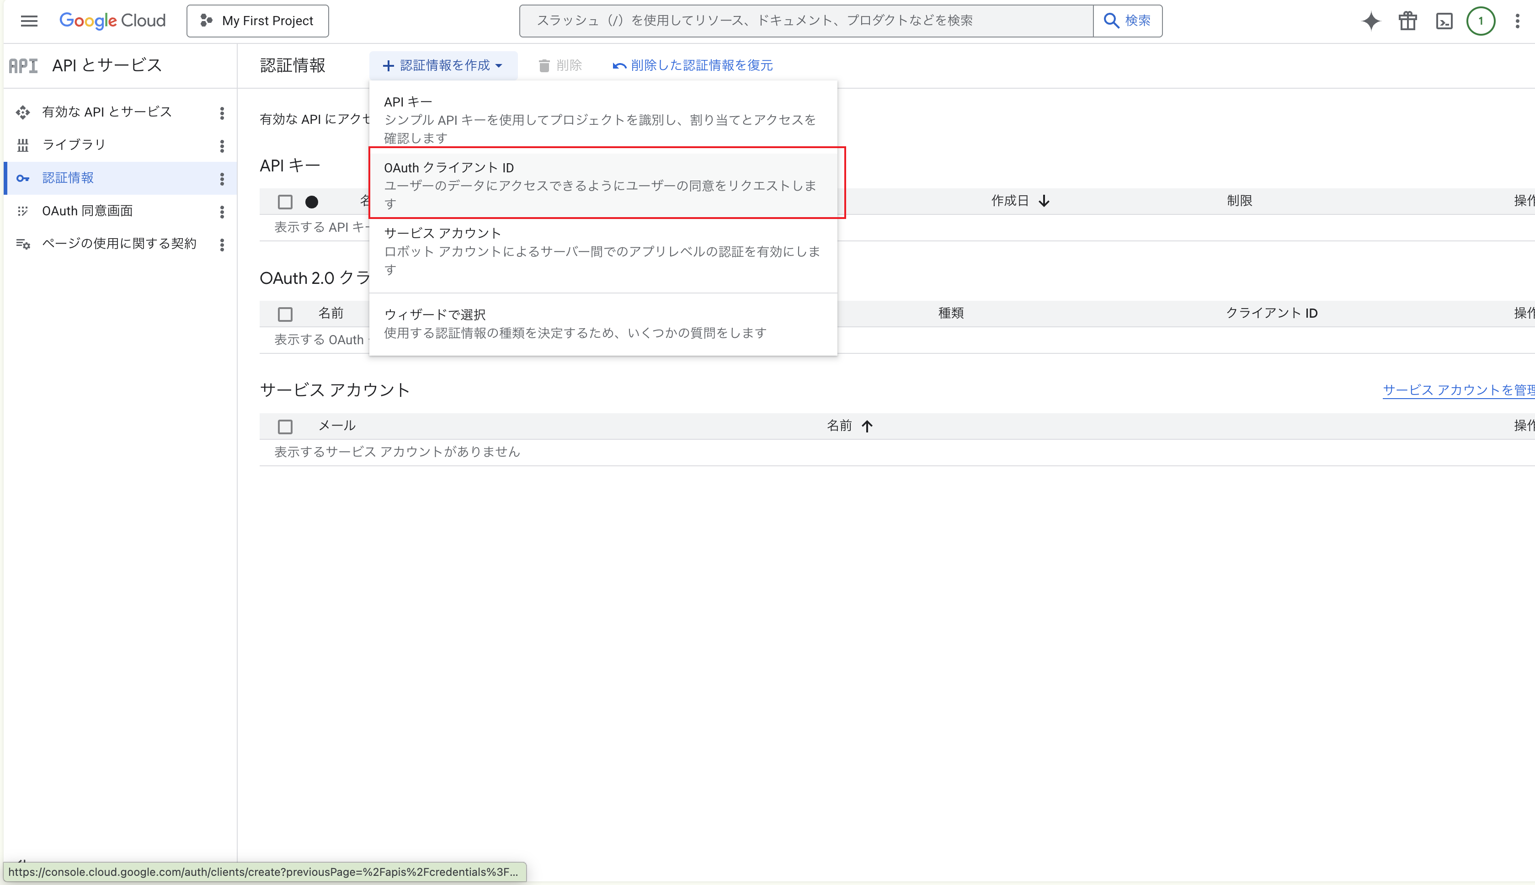Open the gift free trial icon
The height and width of the screenshot is (885, 1535).
coord(1407,21)
